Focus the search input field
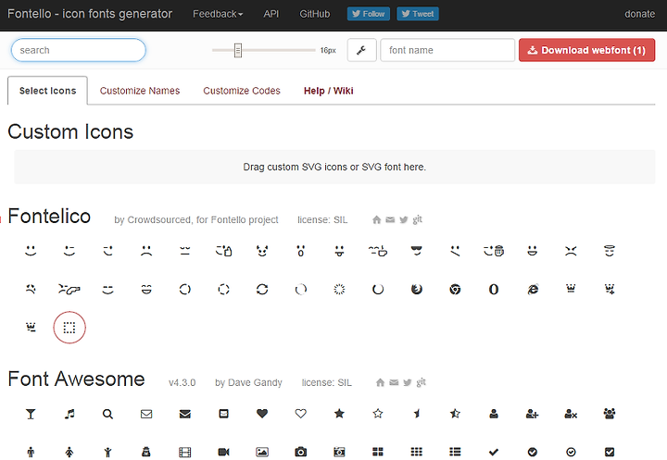 (x=78, y=50)
